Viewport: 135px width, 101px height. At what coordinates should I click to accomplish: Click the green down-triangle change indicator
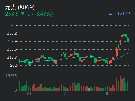click(22, 14)
